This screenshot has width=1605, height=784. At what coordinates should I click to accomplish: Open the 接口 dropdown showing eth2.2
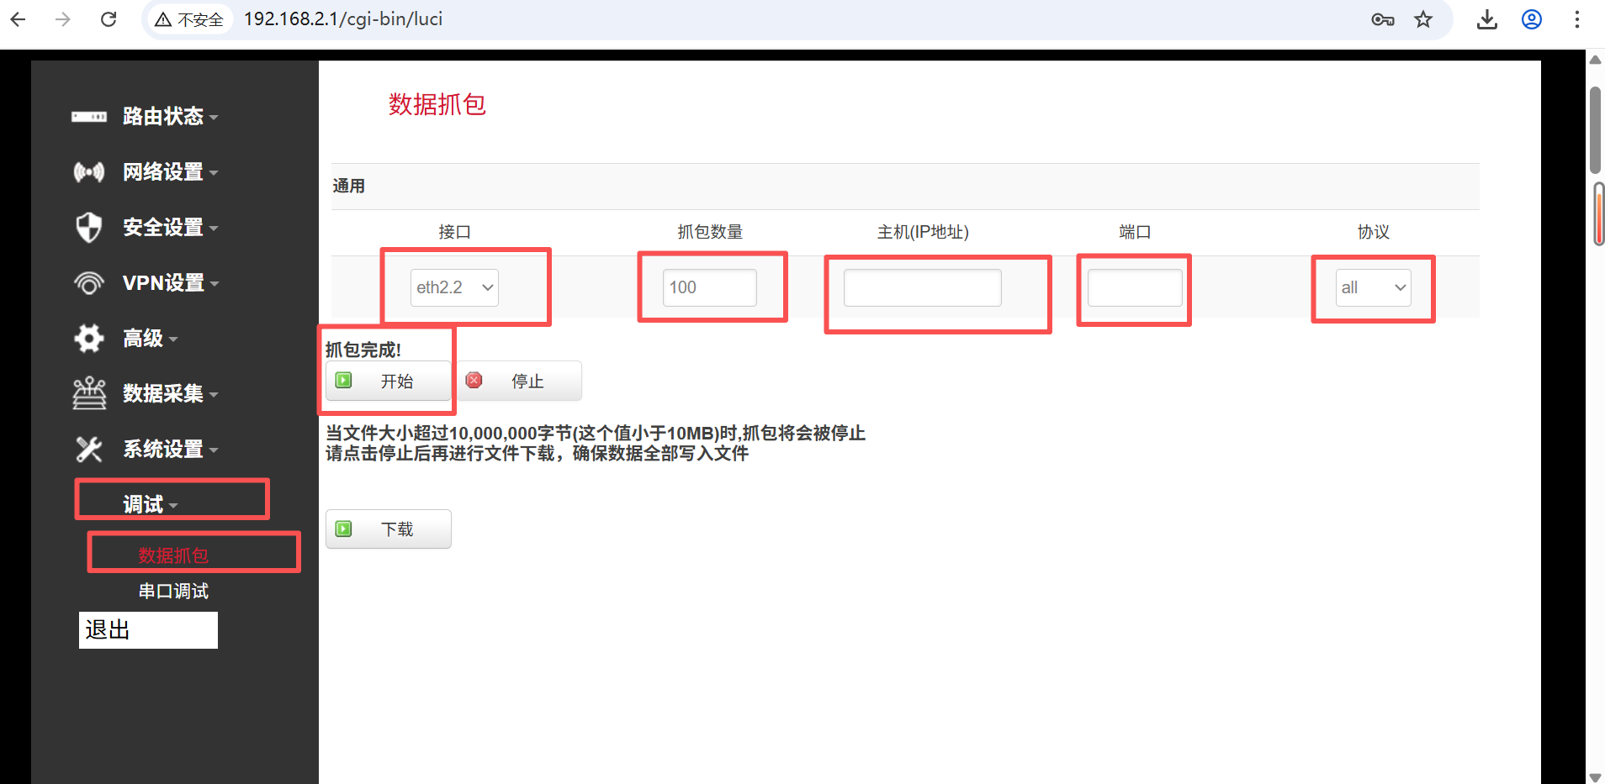click(453, 287)
